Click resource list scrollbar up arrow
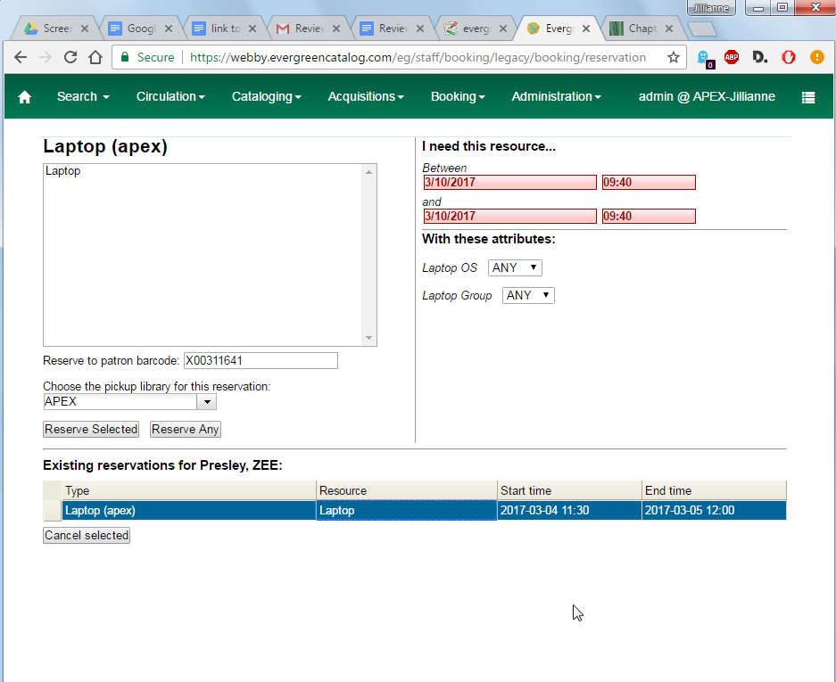 [368, 172]
